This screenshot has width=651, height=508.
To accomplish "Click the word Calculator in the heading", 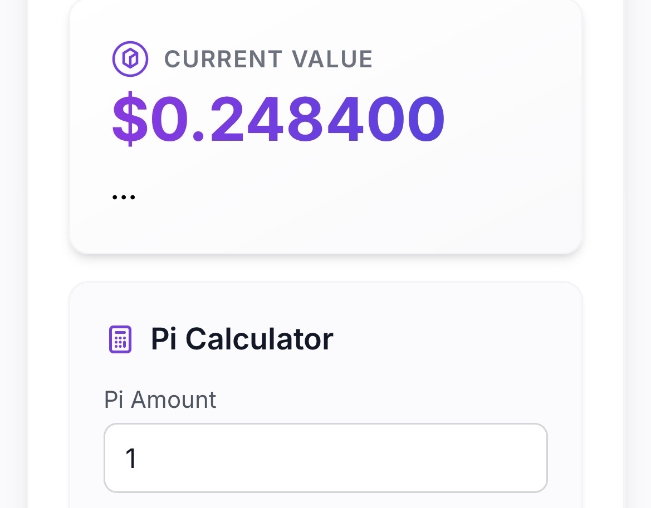I will click(x=259, y=338).
